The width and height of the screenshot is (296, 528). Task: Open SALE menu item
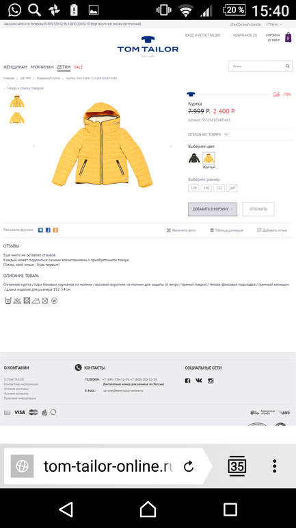coord(79,67)
